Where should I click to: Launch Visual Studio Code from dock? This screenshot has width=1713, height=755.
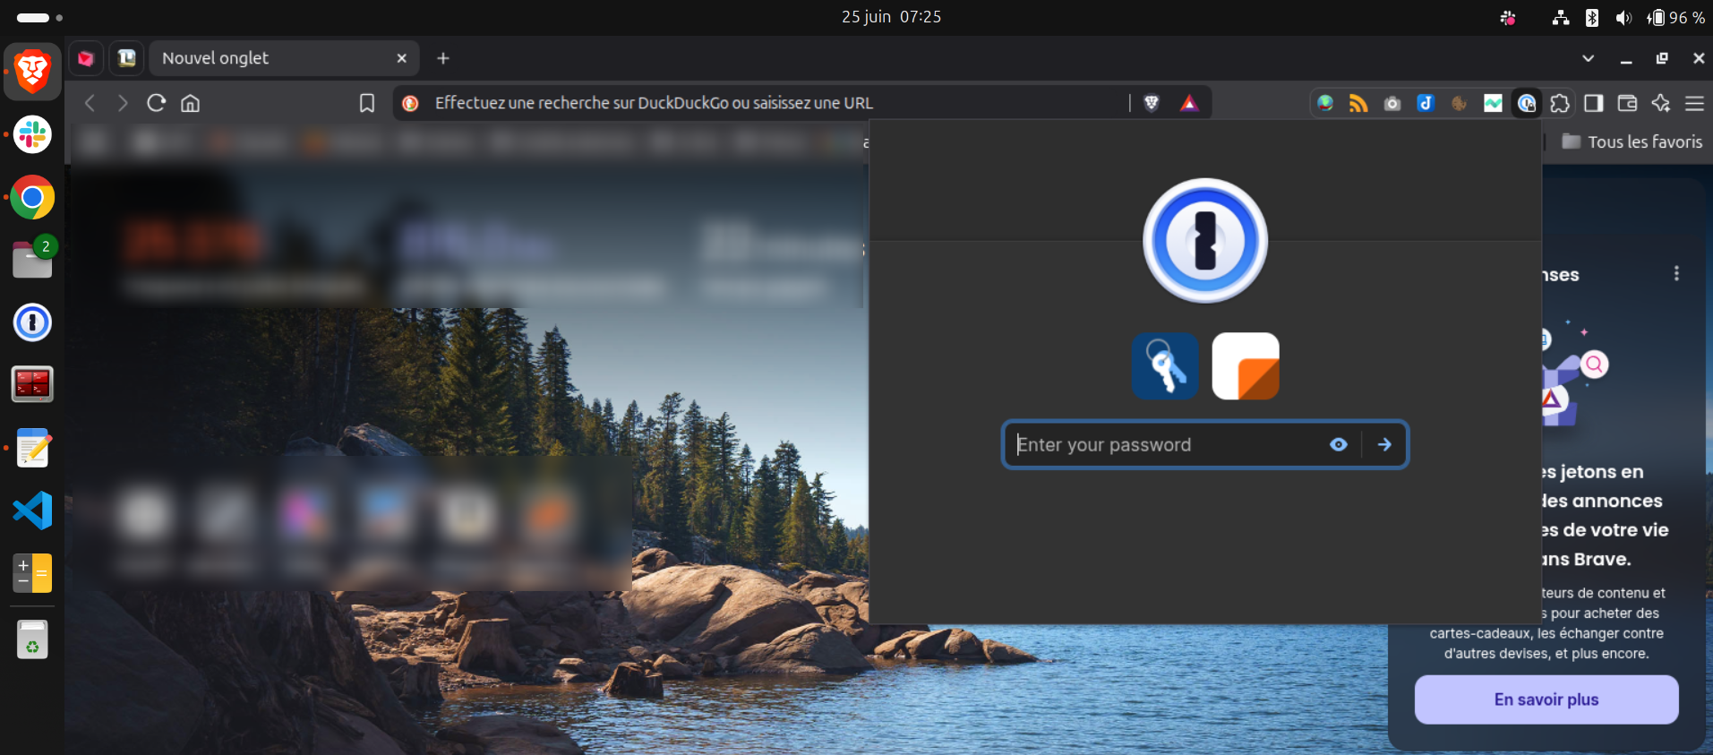pyautogui.click(x=32, y=510)
